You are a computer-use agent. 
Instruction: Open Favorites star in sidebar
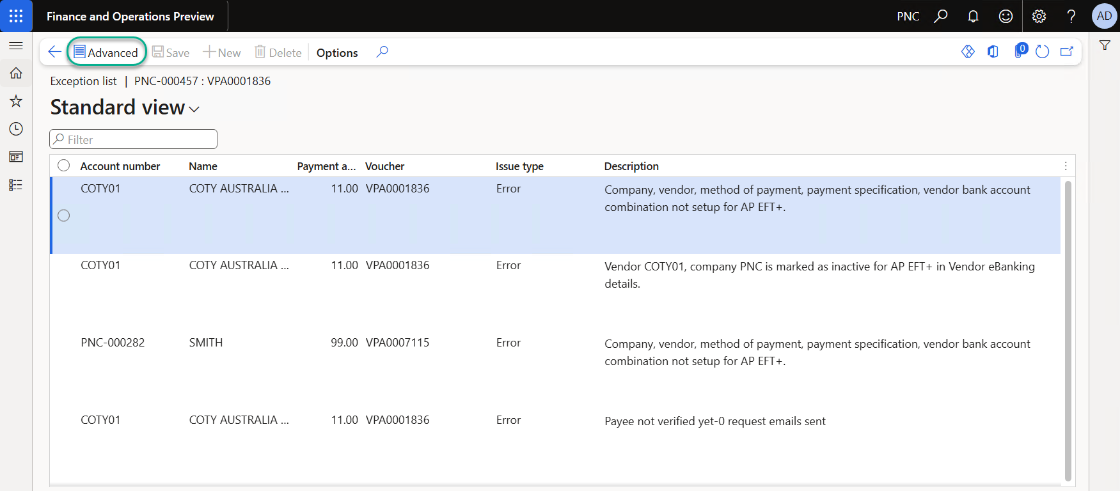[16, 101]
